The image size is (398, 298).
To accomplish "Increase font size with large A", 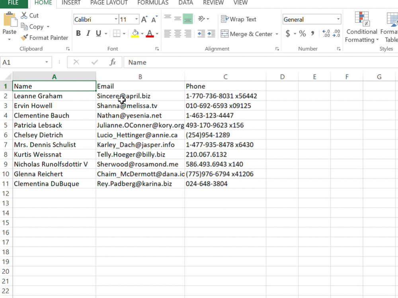I will click(144, 19).
